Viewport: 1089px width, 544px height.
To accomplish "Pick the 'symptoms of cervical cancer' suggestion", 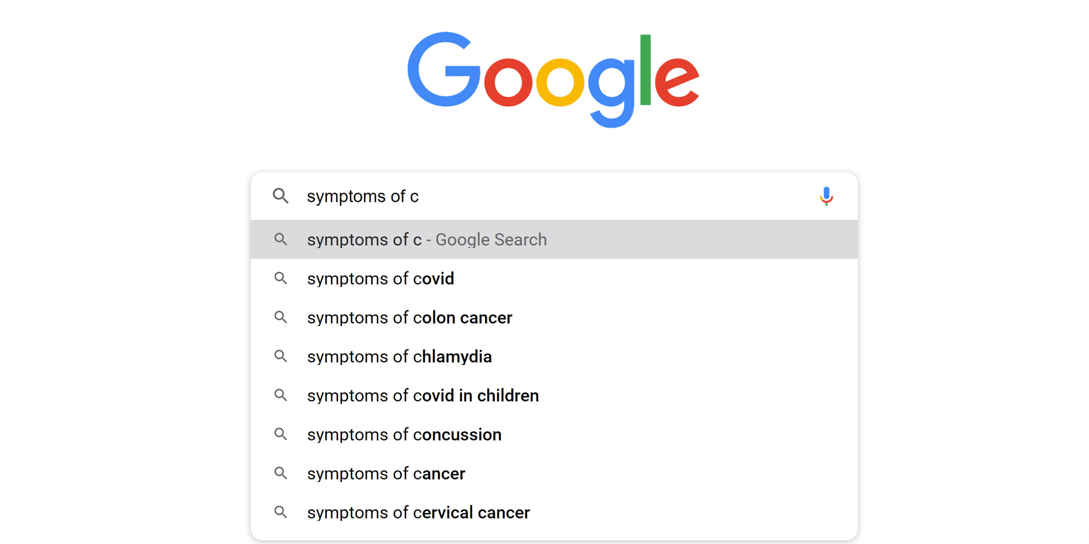I will (x=419, y=513).
